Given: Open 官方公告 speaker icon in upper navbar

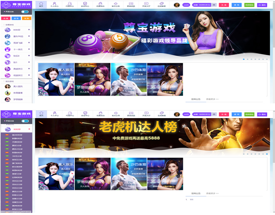Looking at the screenshot, I should [116, 4].
